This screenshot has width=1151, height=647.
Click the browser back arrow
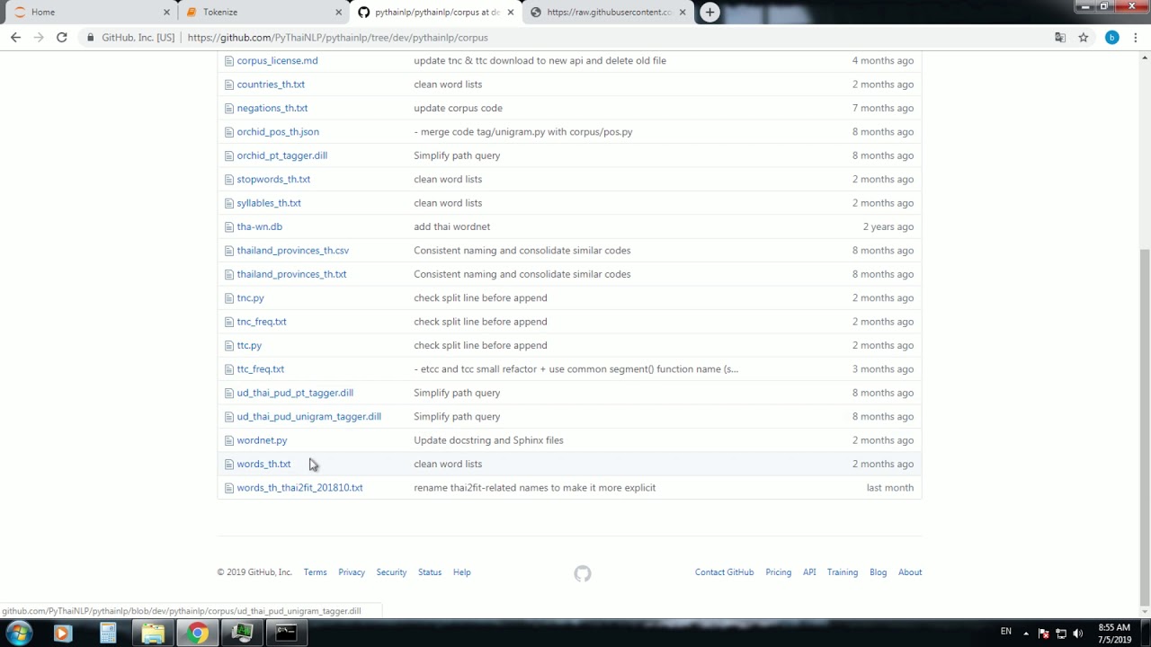(15, 37)
